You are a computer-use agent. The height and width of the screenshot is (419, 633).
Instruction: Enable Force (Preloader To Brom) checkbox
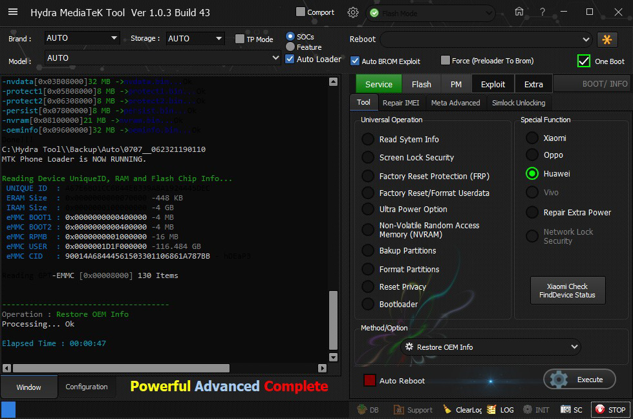(x=445, y=61)
